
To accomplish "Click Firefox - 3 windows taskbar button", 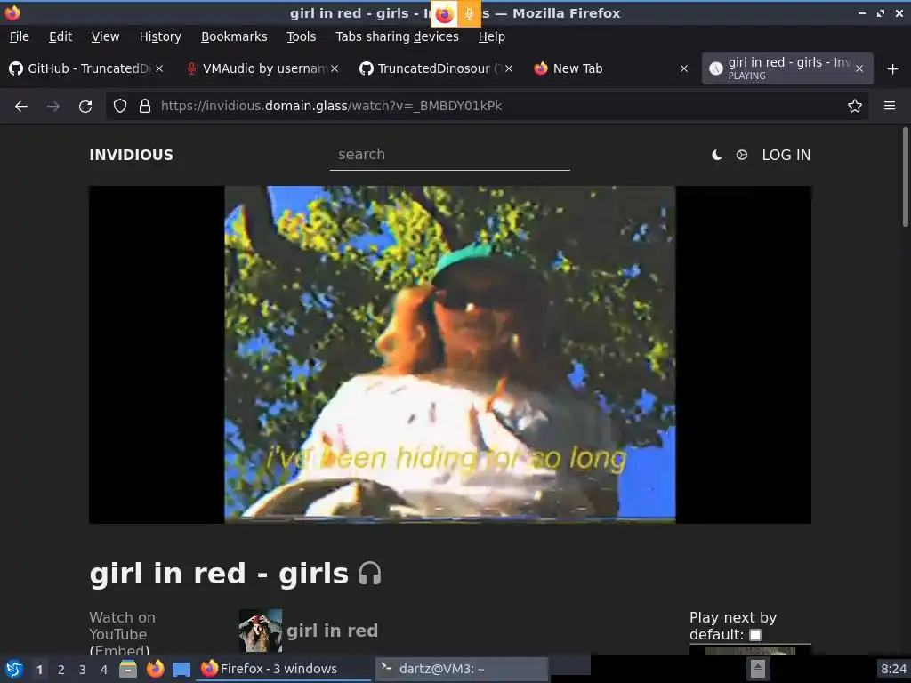I will click(x=283, y=669).
